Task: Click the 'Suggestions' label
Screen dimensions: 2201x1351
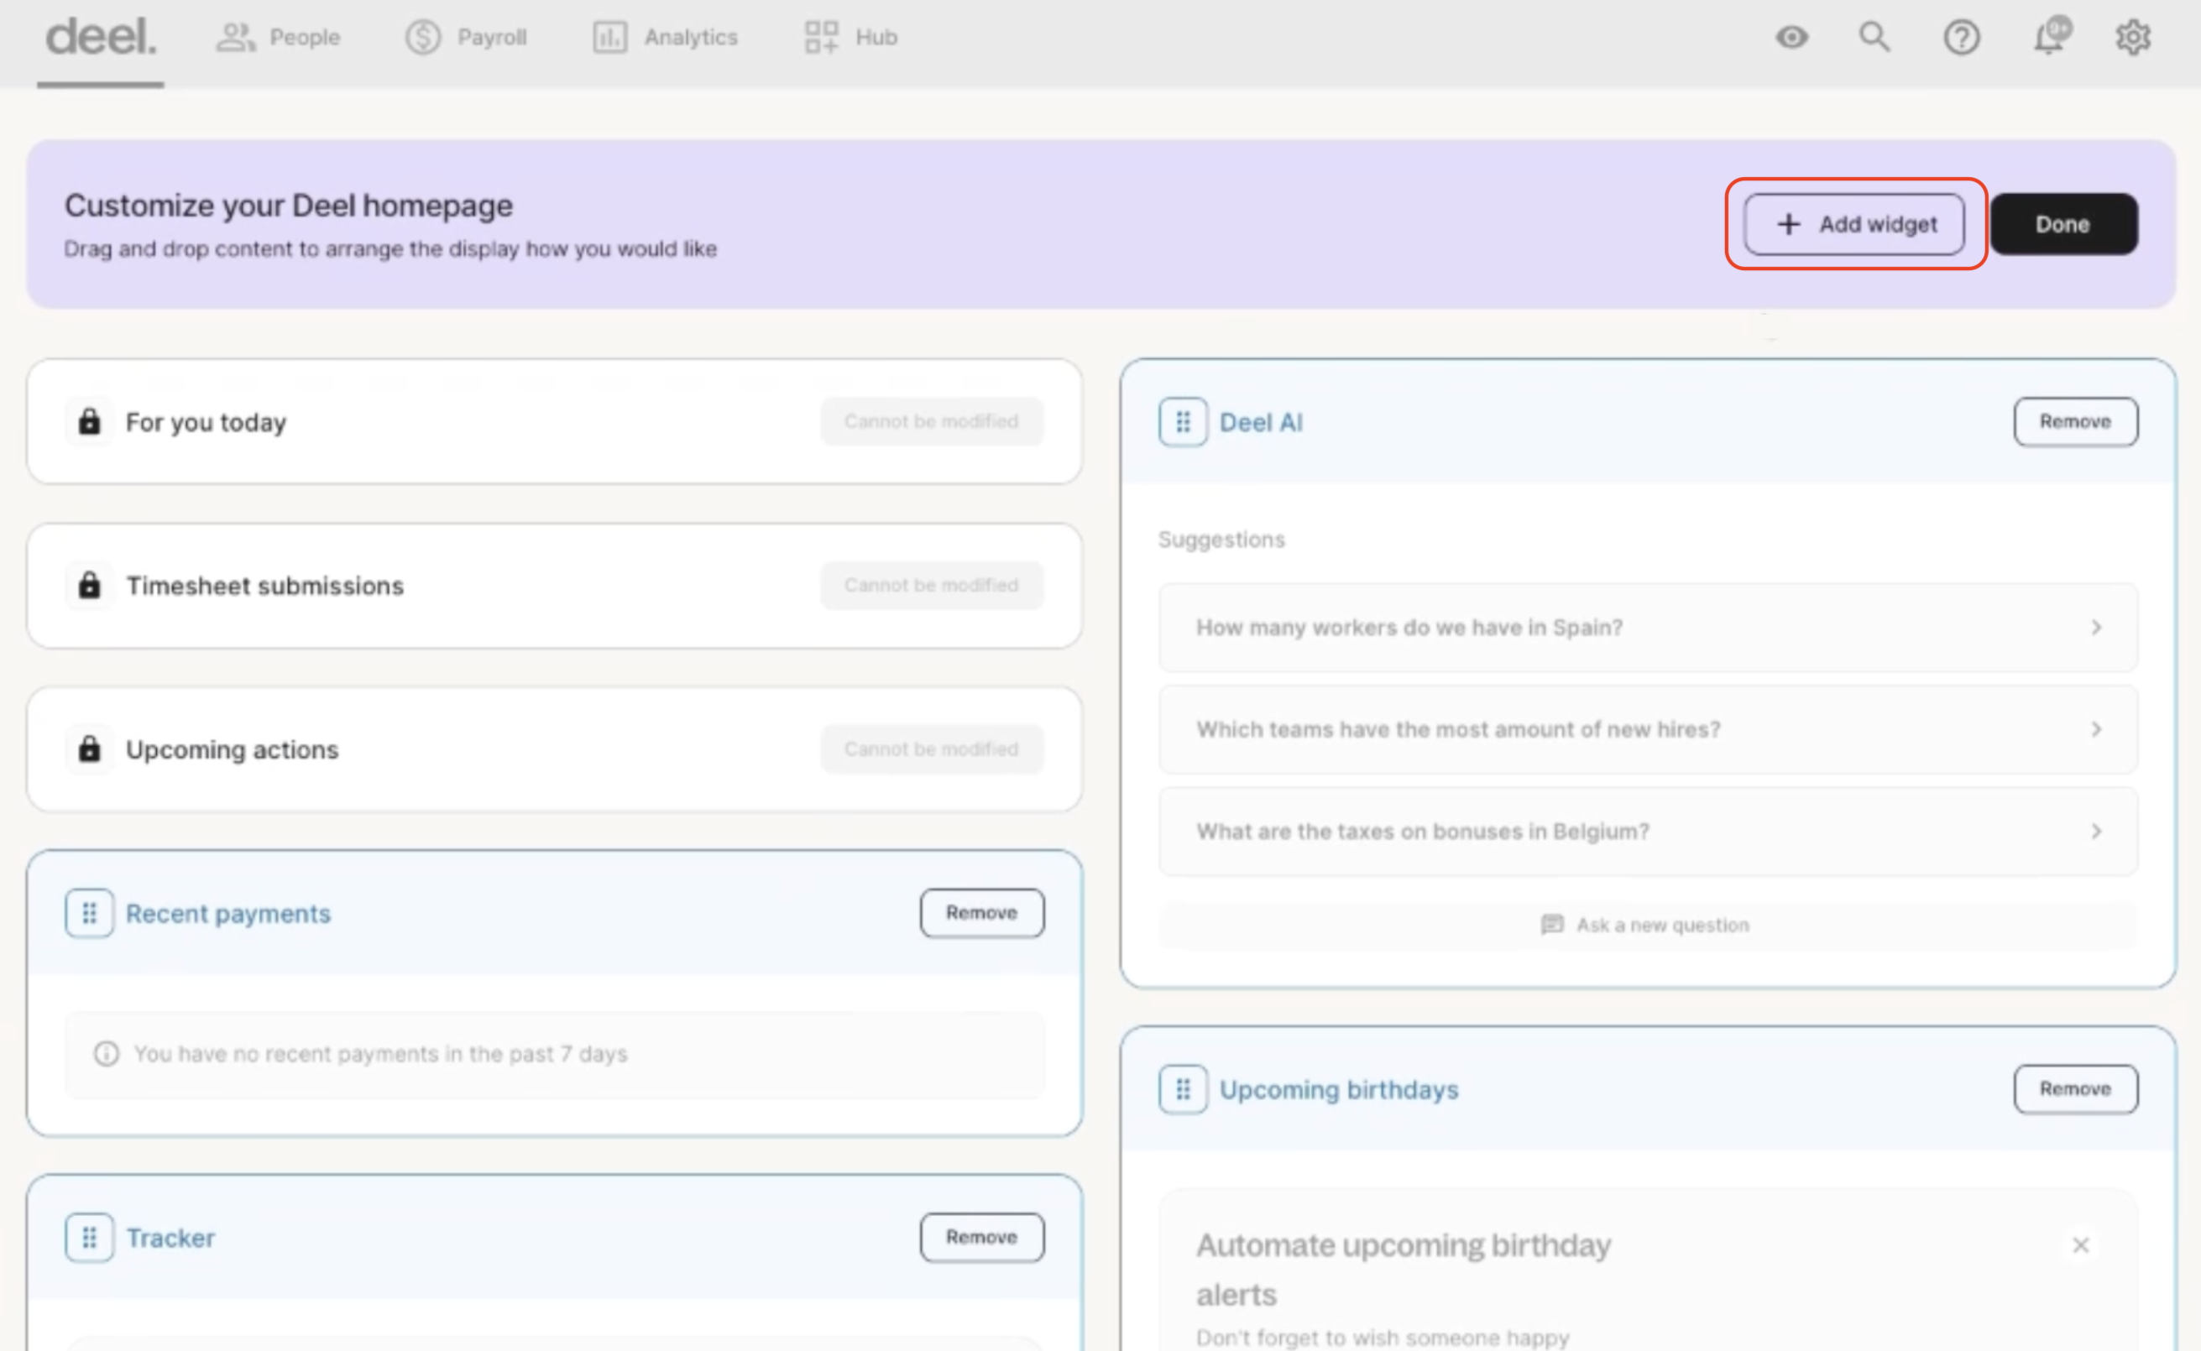Action: pos(1221,540)
